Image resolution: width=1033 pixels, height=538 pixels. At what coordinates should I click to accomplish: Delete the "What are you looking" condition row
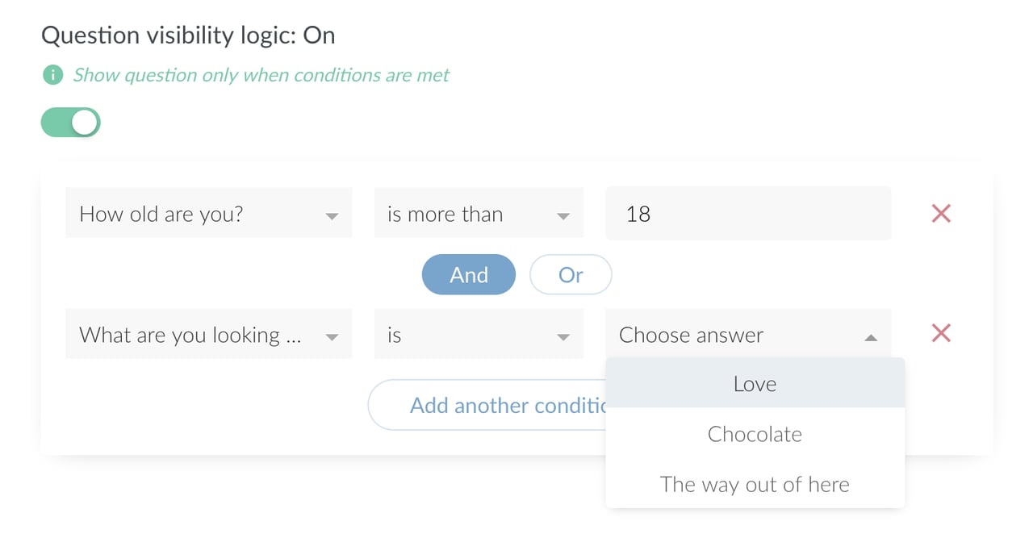pos(940,333)
